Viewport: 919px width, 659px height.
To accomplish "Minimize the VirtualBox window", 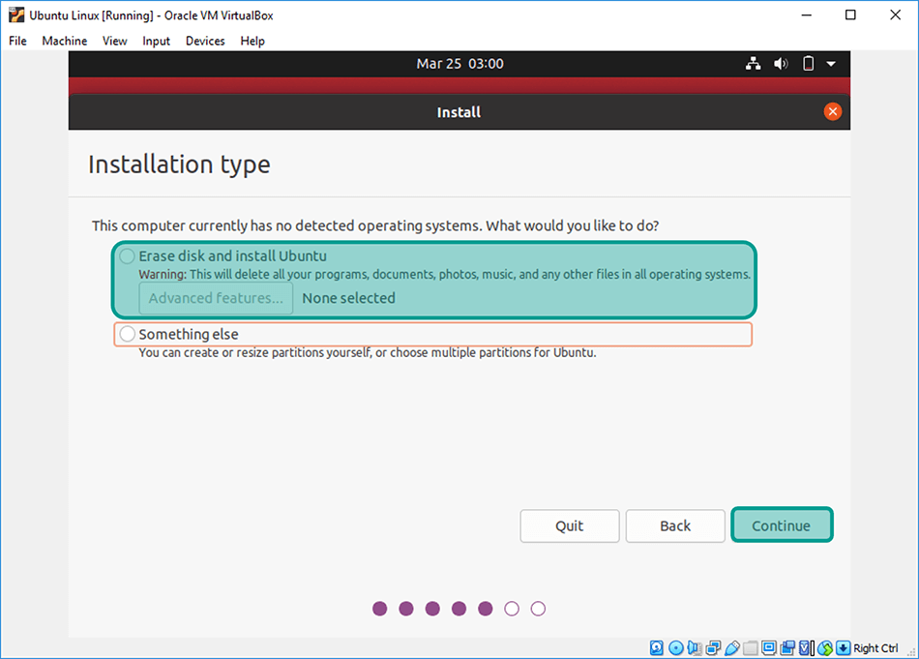I will click(807, 15).
